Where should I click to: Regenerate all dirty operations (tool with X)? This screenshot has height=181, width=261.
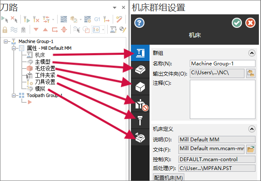[36, 19]
